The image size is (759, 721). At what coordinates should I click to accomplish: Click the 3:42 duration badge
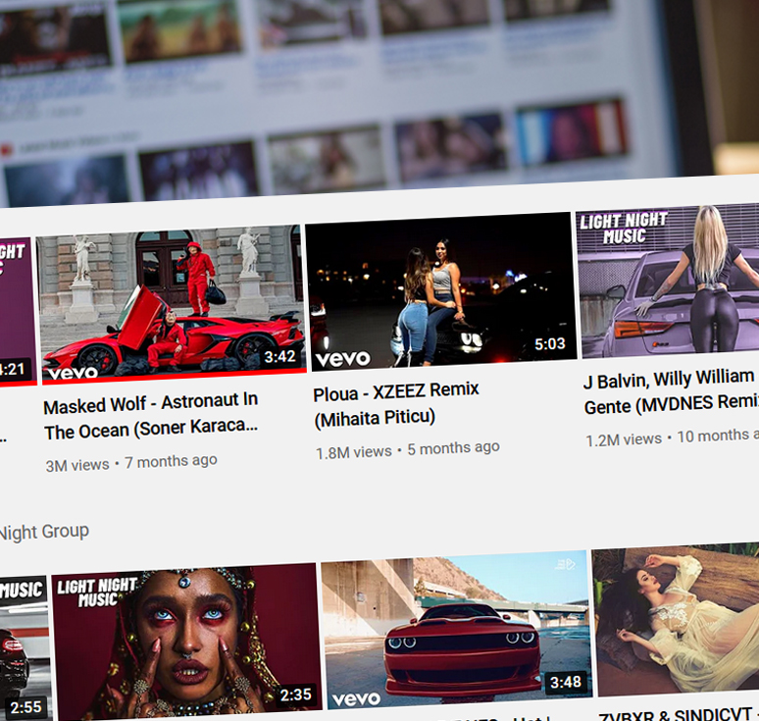coord(279,357)
